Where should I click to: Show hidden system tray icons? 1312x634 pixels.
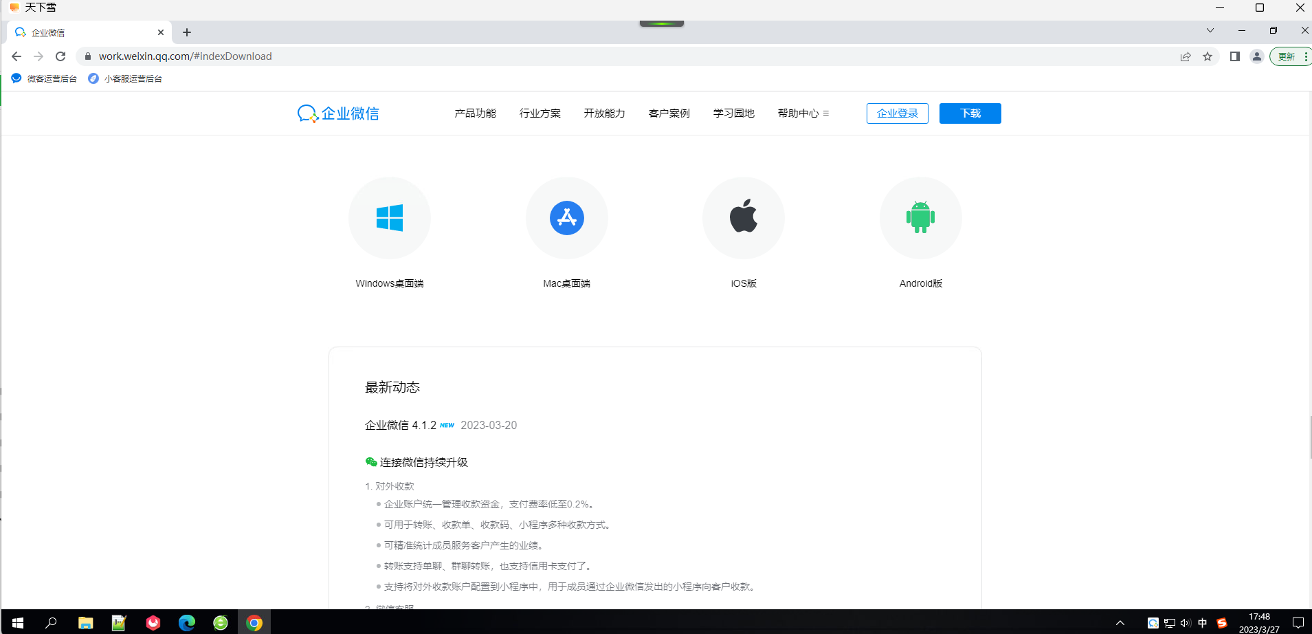pos(1120,623)
